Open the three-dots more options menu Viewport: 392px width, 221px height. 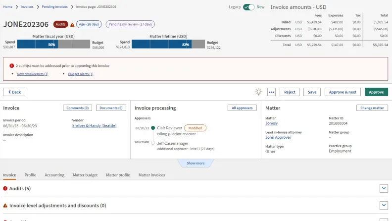click(x=271, y=92)
